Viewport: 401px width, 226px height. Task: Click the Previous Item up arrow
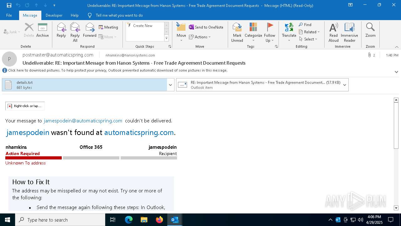tap(36, 5)
